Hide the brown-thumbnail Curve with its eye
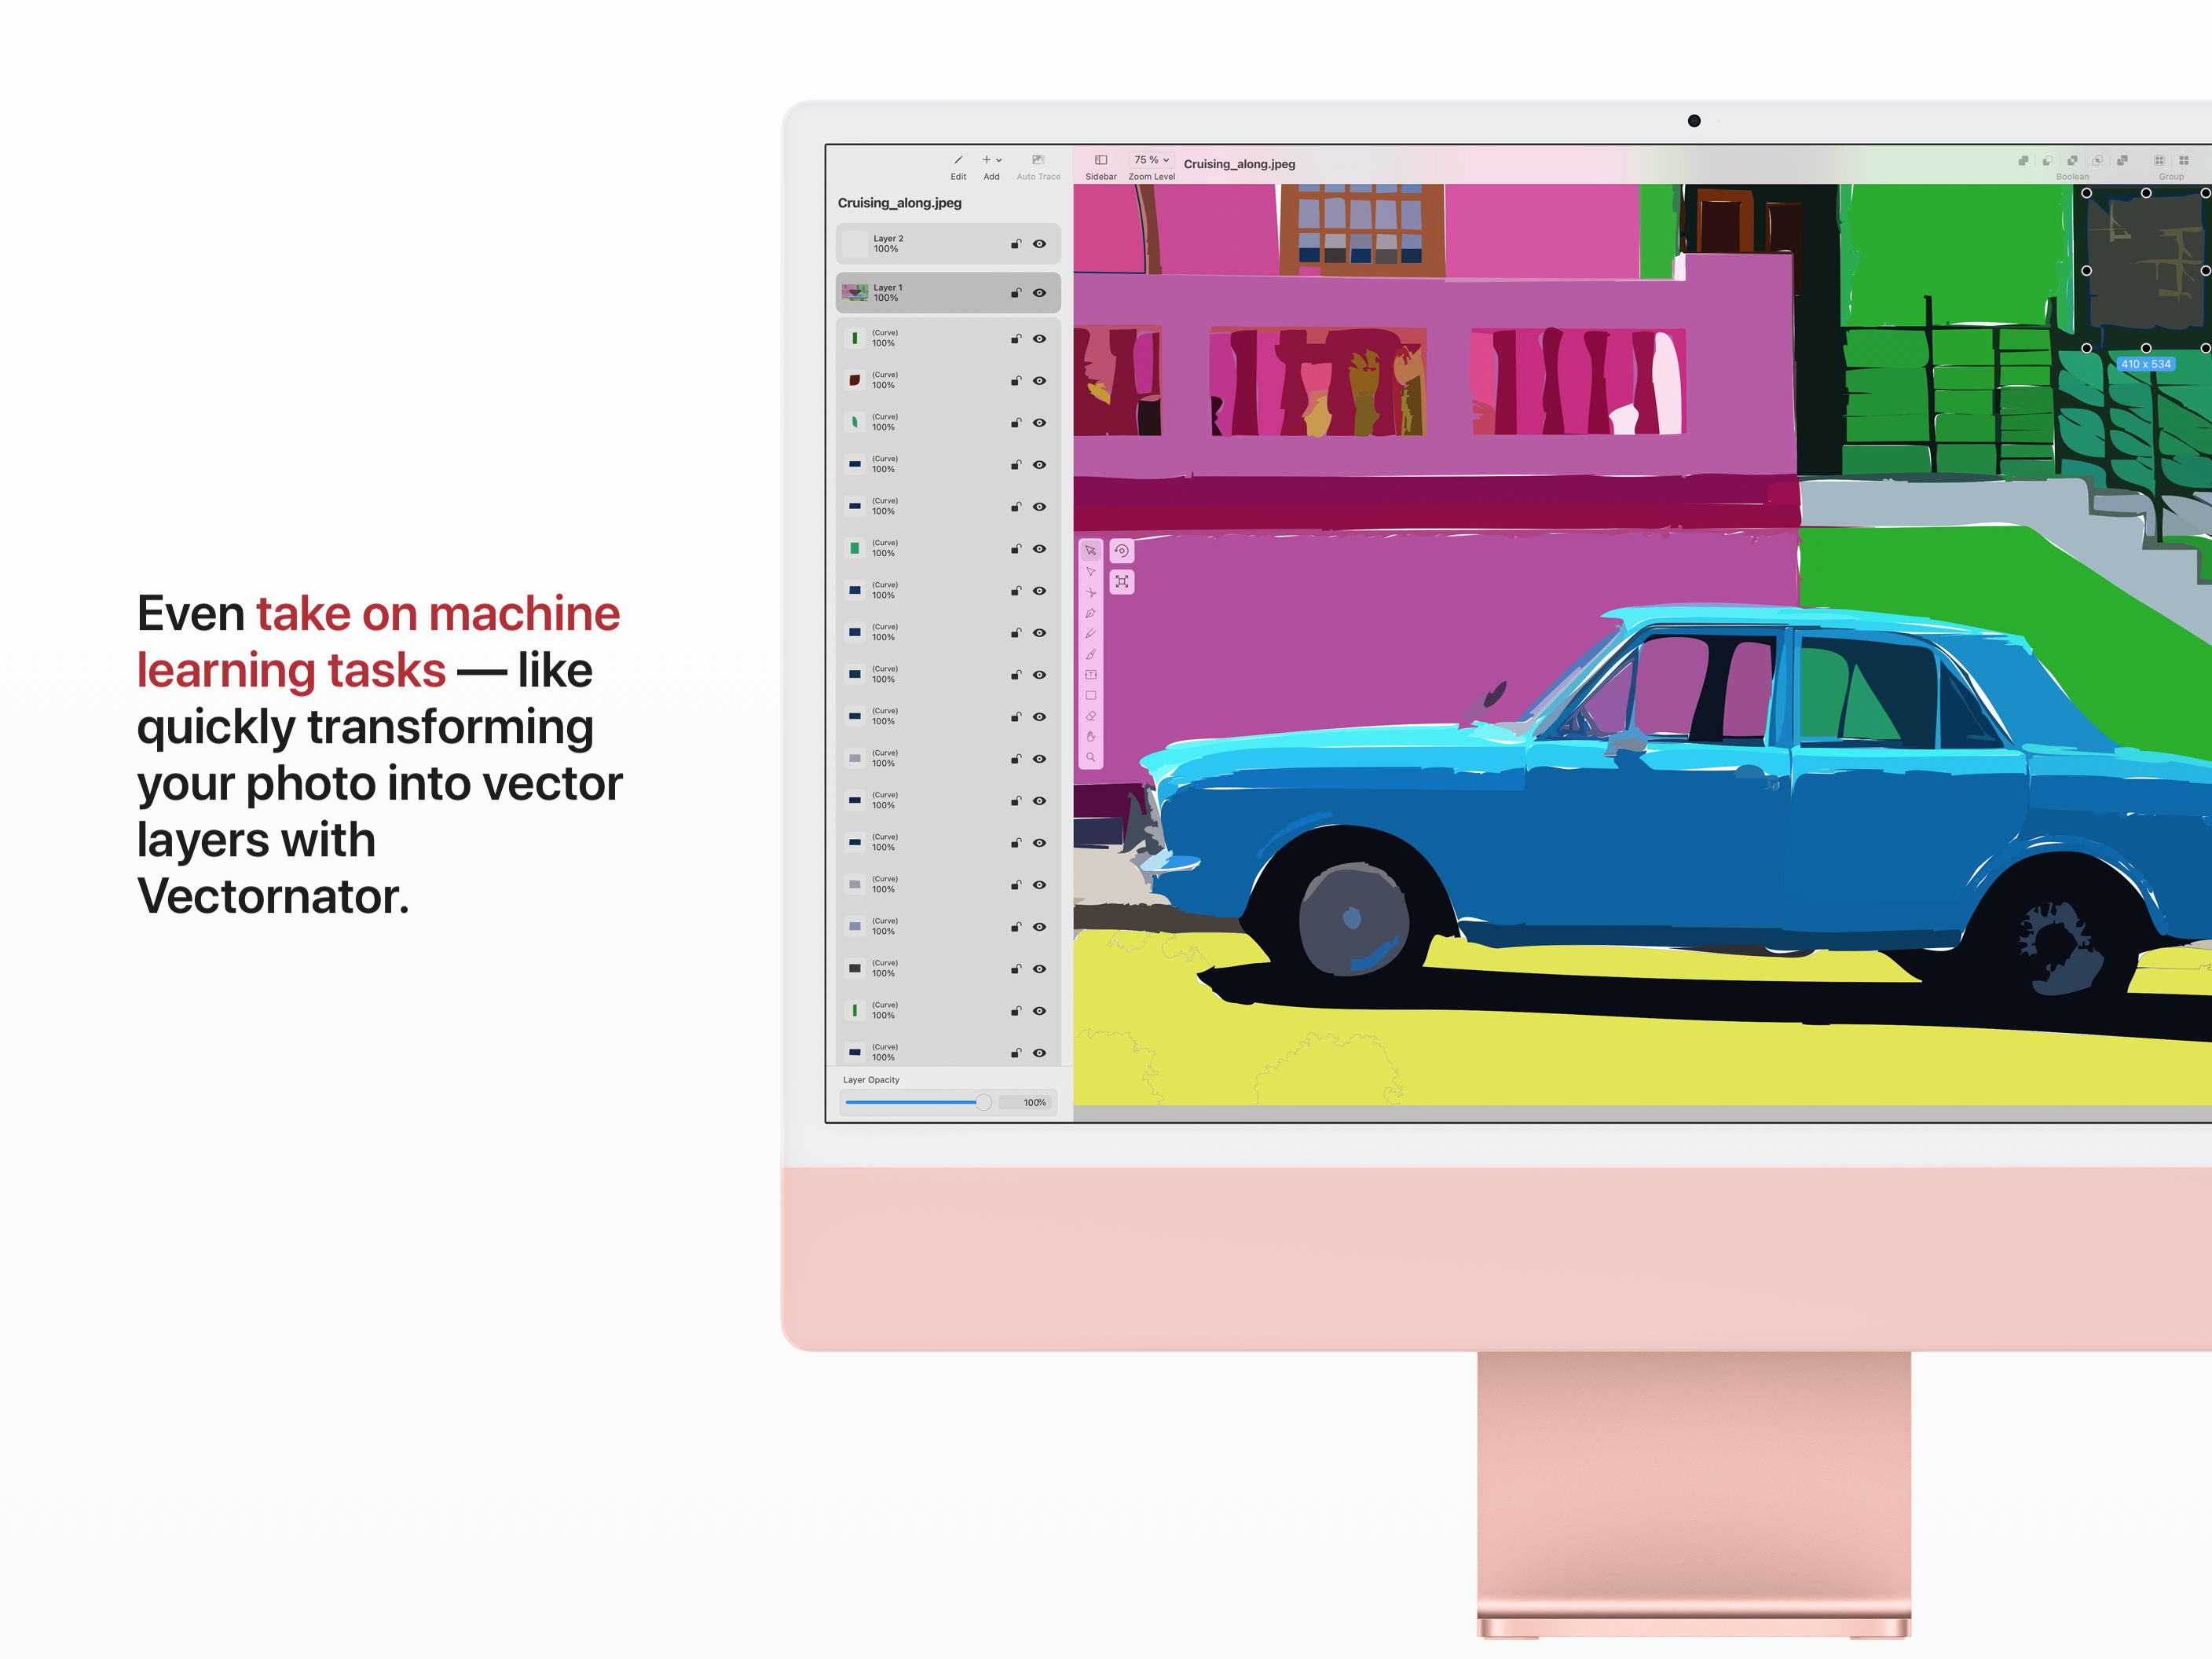Viewport: 2212px width, 1659px height. click(x=1040, y=381)
